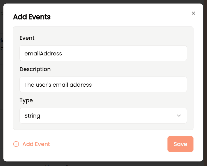Click the Add Events dialog heading
Image resolution: width=207 pixels, height=166 pixels.
pyautogui.click(x=32, y=17)
